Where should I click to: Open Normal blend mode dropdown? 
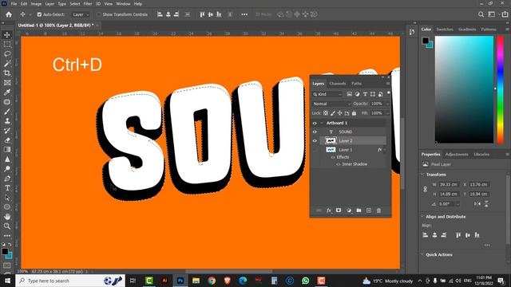331,104
